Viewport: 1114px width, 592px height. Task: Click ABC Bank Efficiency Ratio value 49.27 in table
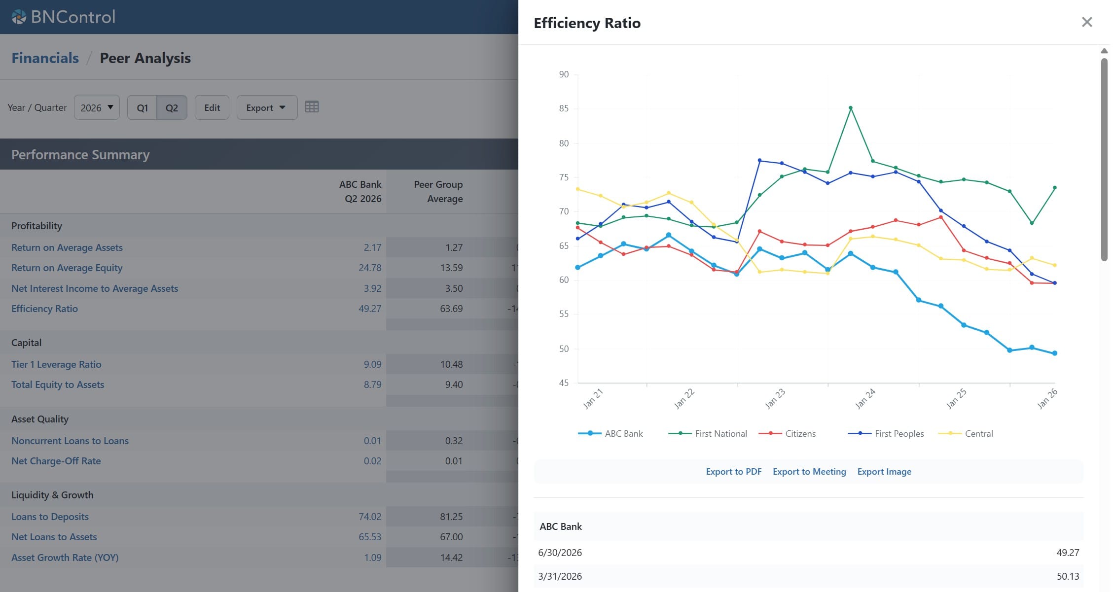(x=370, y=309)
